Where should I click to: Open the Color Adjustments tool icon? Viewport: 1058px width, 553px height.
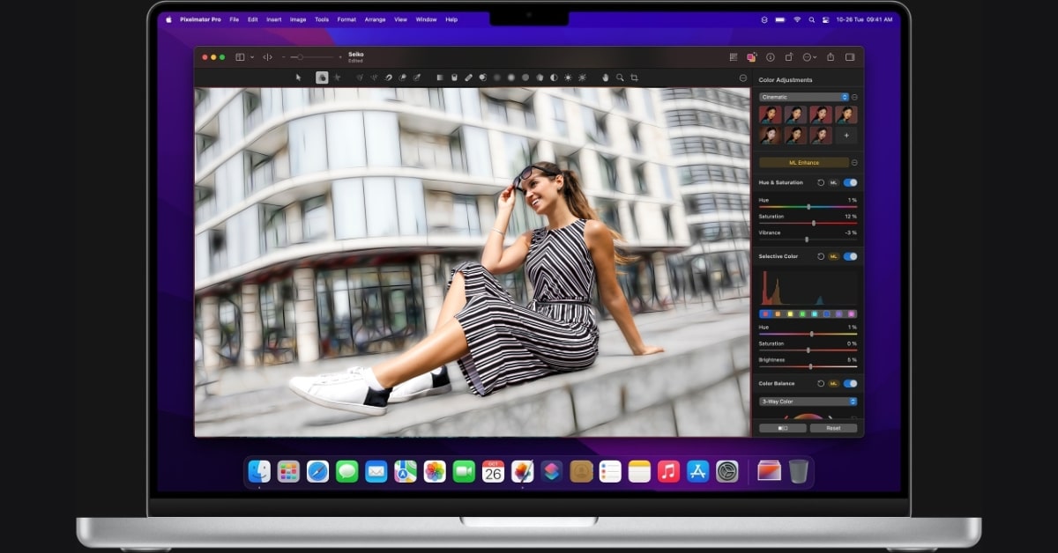[x=751, y=57]
